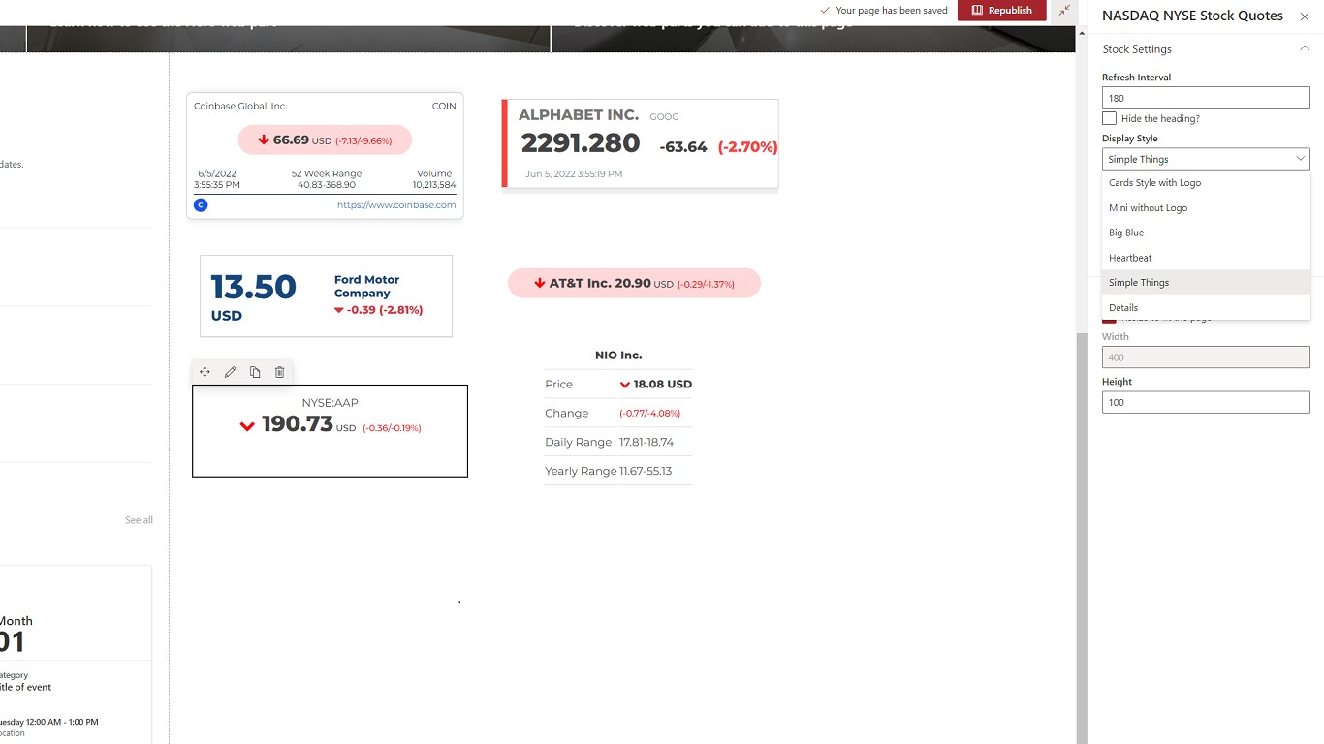Screen dimensions: 1324x744
Task: Click the disabled Width field
Action: [x=1206, y=357]
